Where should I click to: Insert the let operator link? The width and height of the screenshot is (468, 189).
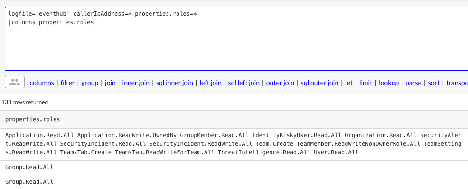[x=348, y=83]
